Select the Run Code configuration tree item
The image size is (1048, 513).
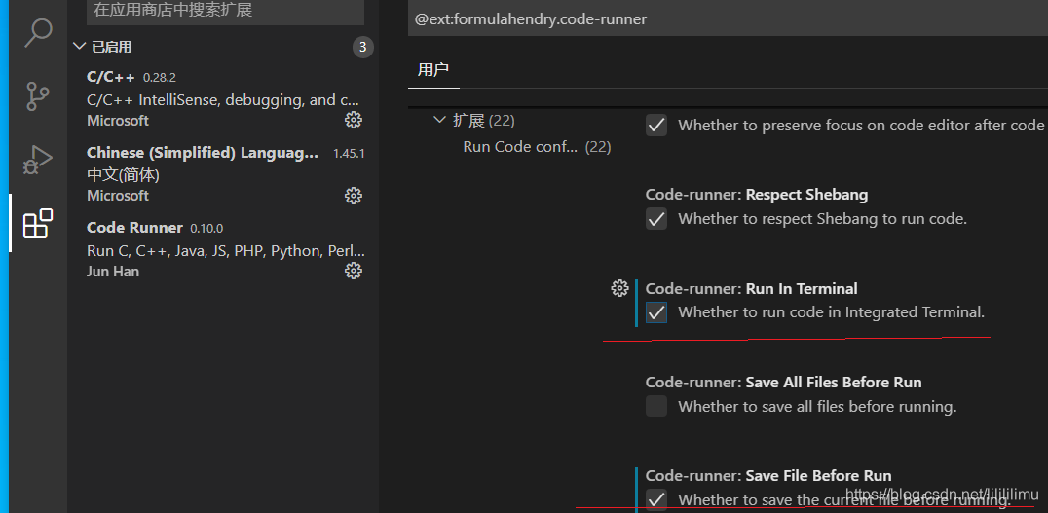click(x=520, y=147)
